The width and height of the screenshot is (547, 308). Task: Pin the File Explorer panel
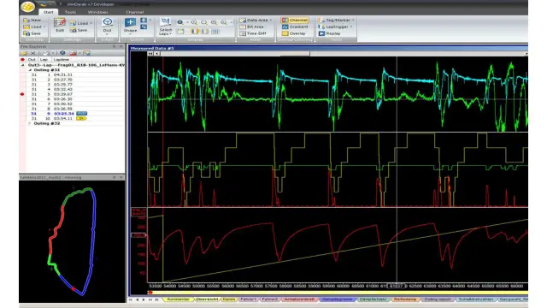click(x=114, y=46)
